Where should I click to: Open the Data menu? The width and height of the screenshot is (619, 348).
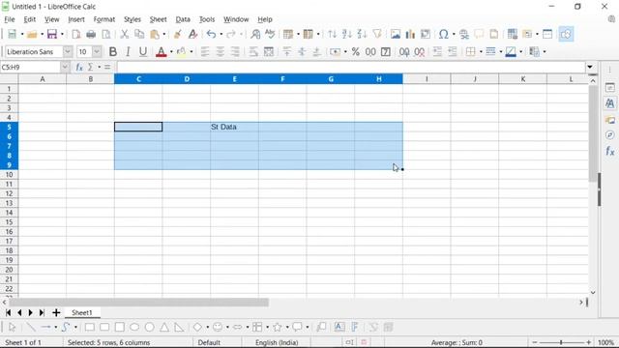click(183, 19)
